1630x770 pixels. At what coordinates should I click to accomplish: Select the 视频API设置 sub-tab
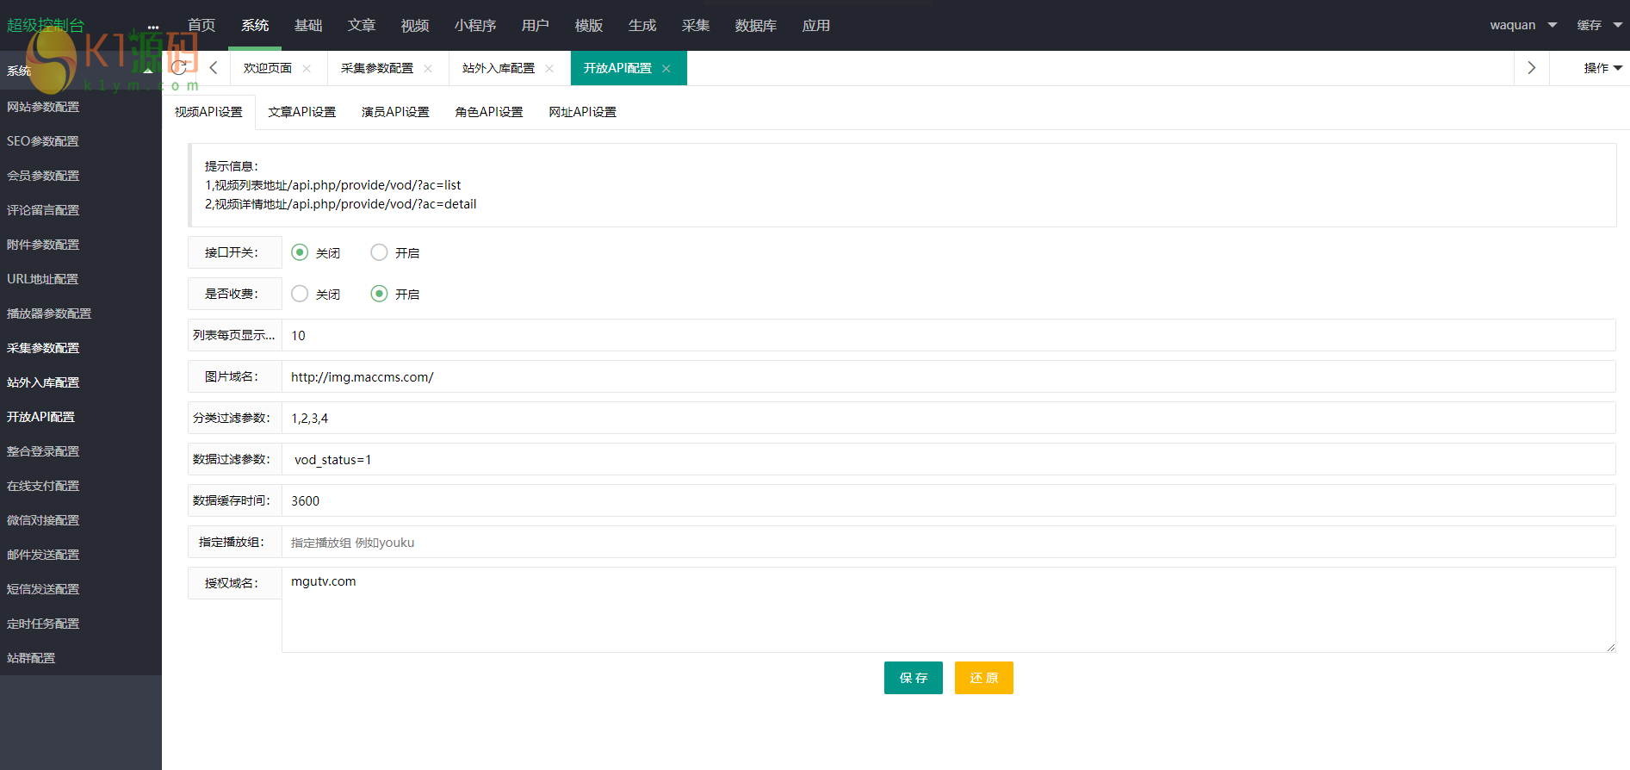(x=208, y=112)
